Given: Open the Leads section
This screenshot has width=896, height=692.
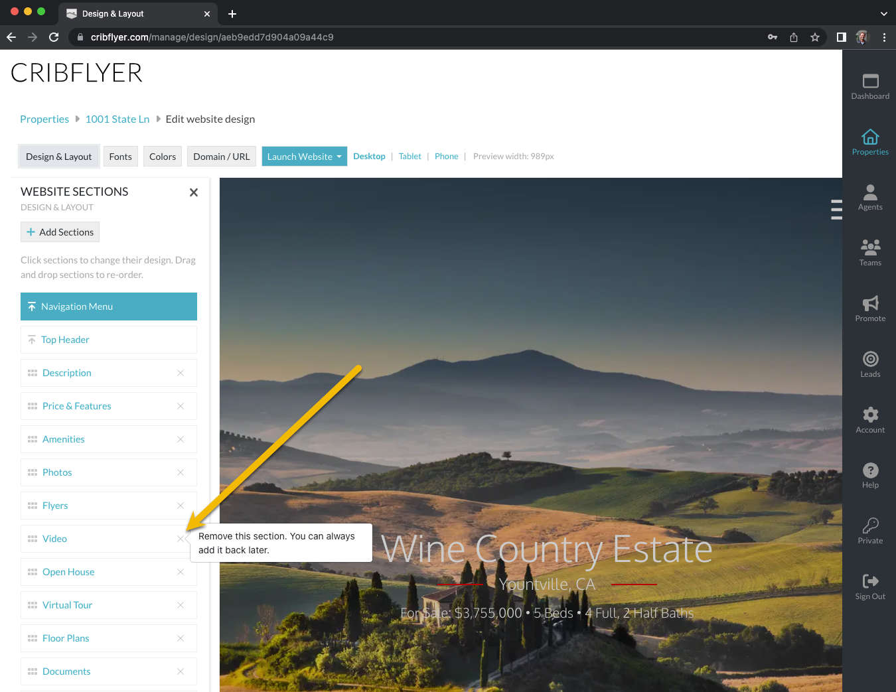Looking at the screenshot, I should (x=870, y=365).
